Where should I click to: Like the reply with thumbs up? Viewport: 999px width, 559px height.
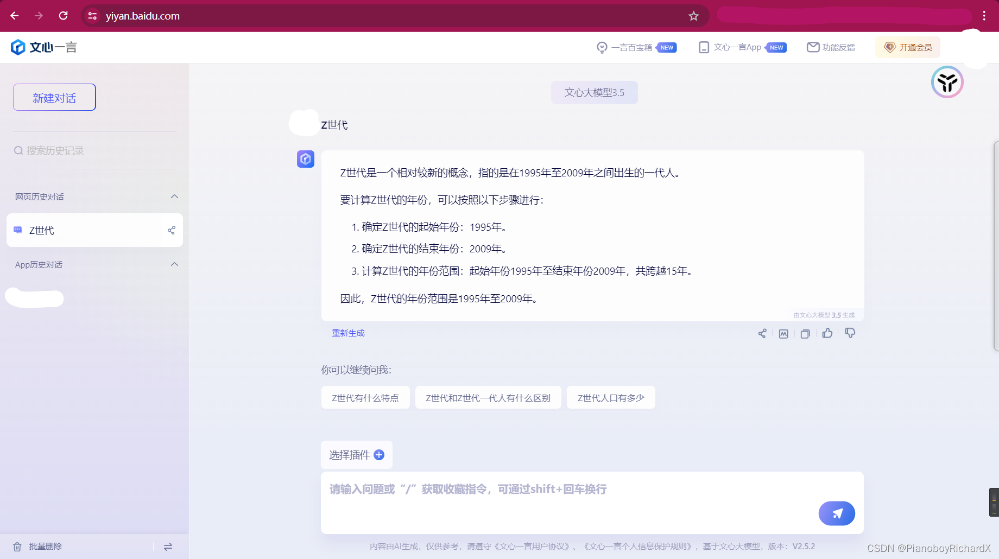pyautogui.click(x=827, y=333)
